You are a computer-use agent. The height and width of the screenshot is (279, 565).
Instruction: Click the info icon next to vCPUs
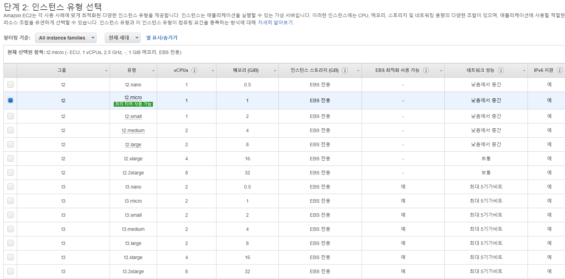[194, 70]
